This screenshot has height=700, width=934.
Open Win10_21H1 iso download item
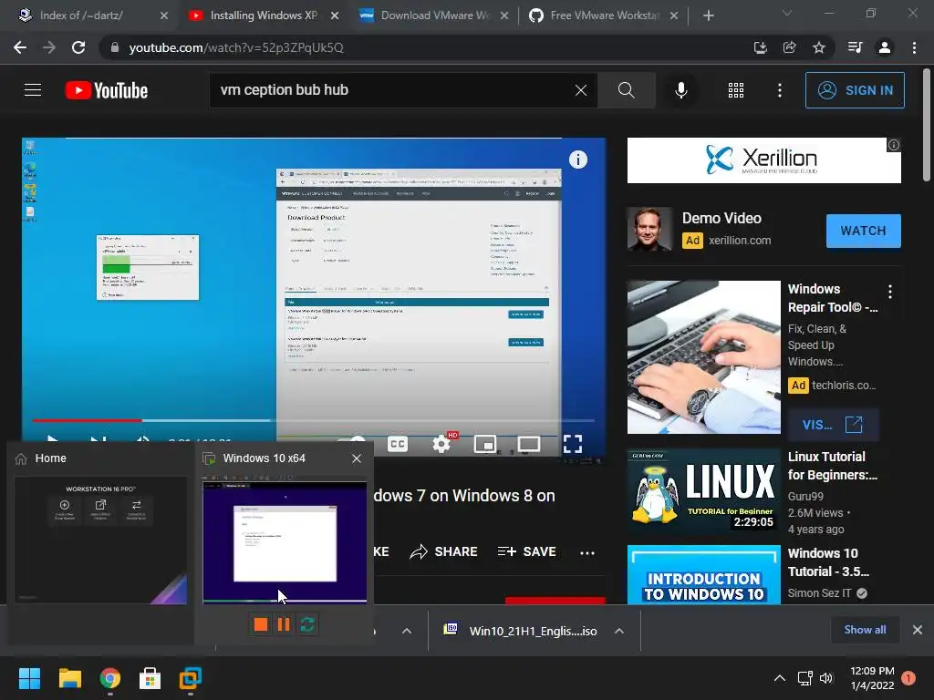pos(521,631)
